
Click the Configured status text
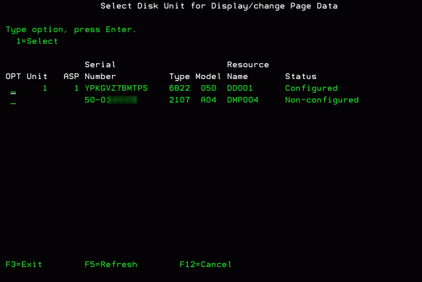tap(311, 88)
